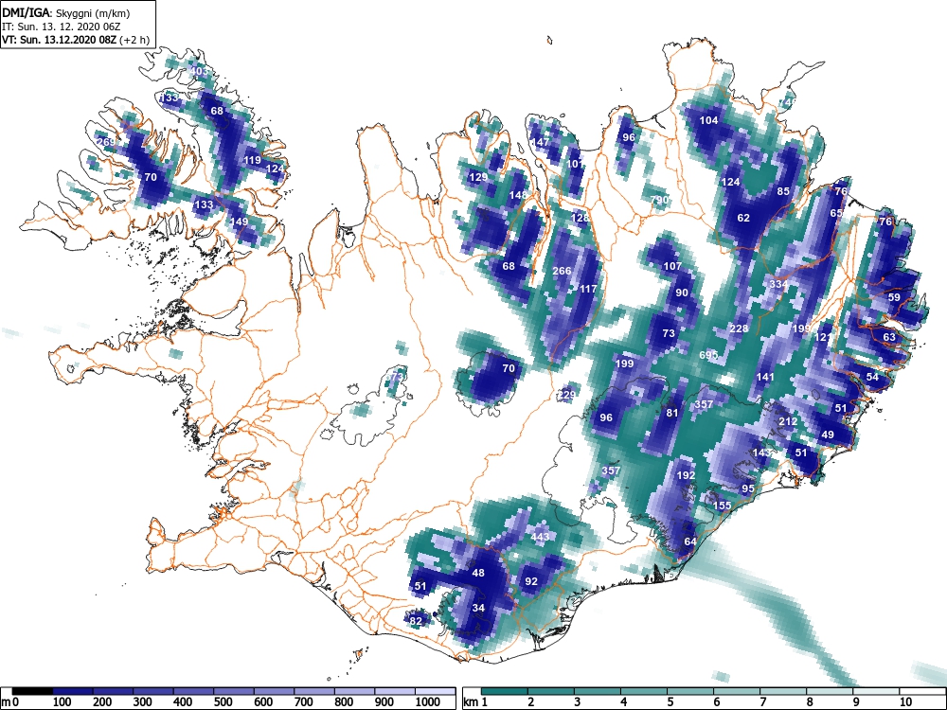This screenshot has width=947, height=710.
Task: Click the visibility value 63 on the east coast
Action: click(x=889, y=337)
